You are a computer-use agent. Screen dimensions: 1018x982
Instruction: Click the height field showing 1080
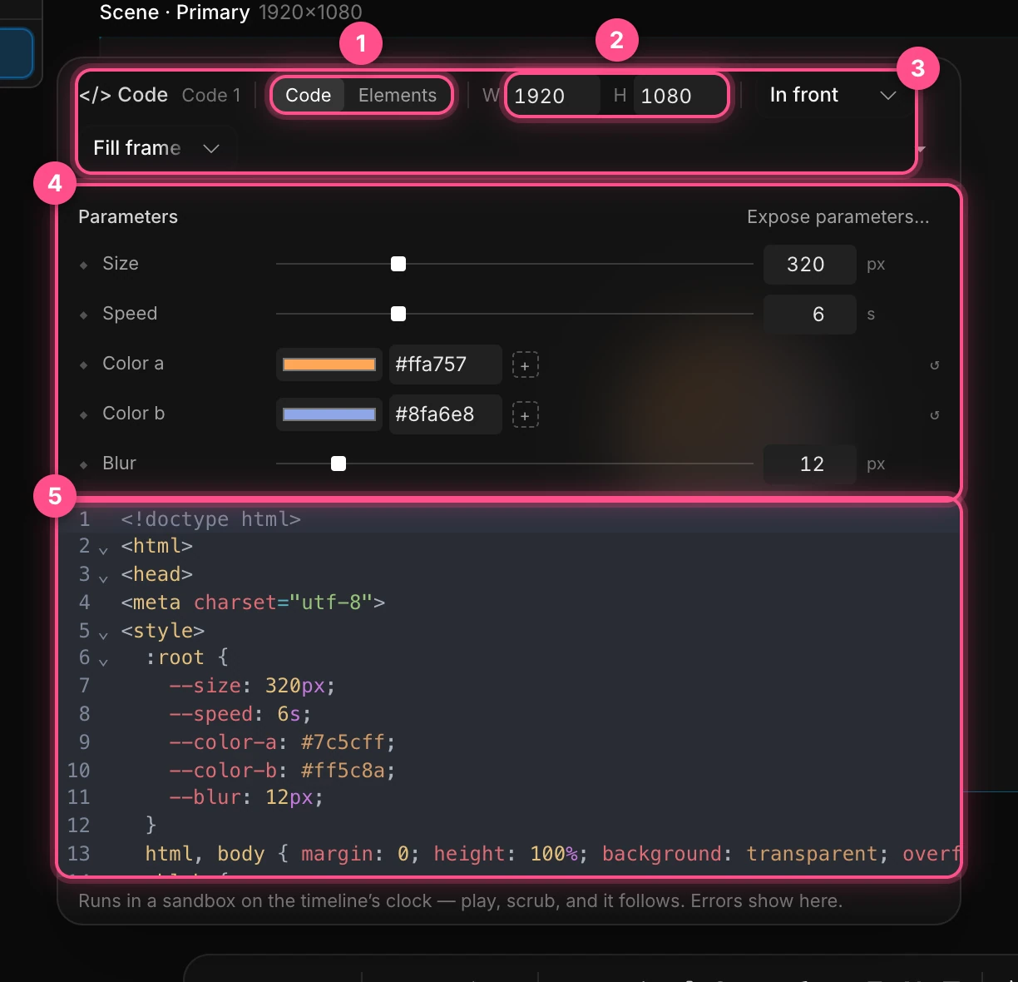[x=679, y=96]
